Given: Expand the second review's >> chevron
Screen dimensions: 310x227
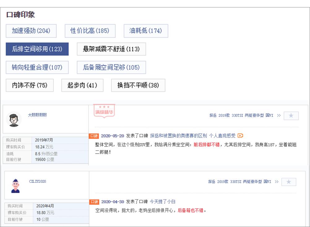Looking at the screenshot, I should click(x=278, y=182).
